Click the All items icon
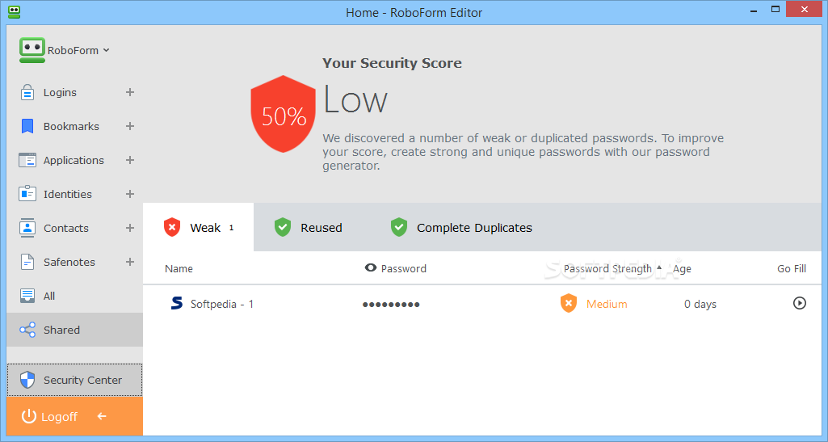This screenshot has width=828, height=442. (x=27, y=296)
